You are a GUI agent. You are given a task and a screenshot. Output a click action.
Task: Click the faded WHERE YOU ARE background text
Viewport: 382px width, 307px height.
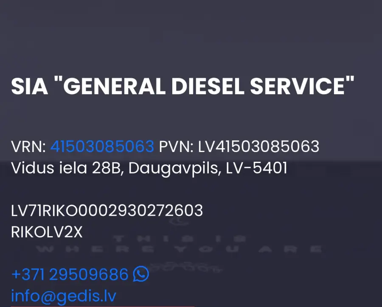coord(179,249)
